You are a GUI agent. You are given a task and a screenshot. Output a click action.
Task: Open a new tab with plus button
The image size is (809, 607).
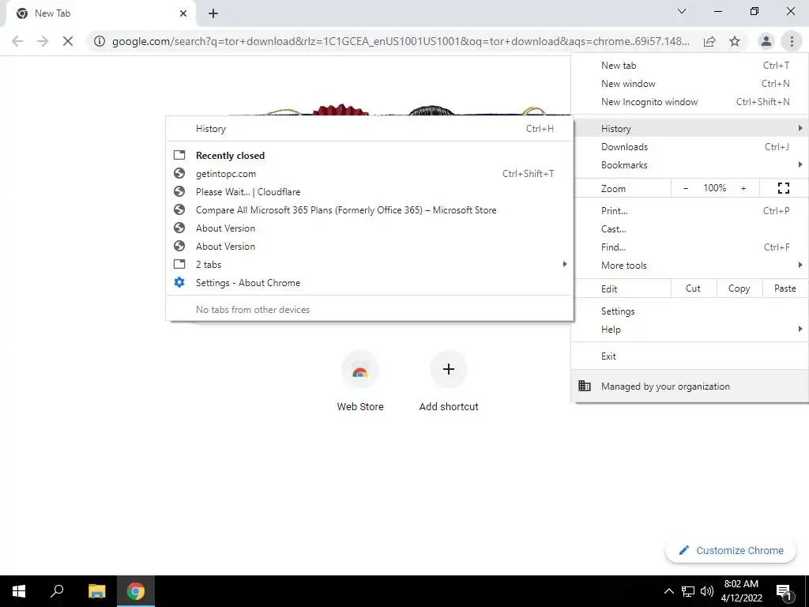[213, 13]
